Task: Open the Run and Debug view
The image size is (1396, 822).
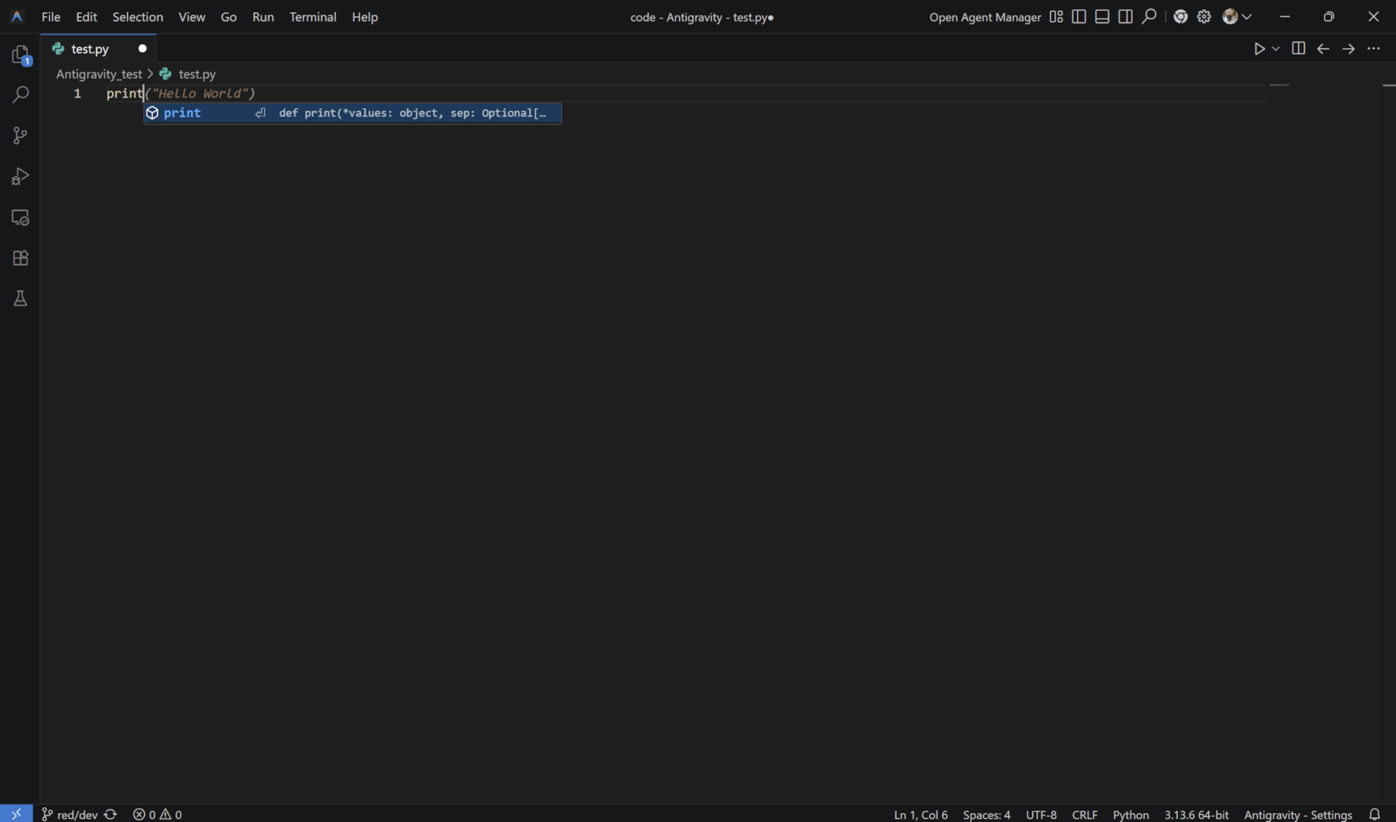Action: coord(20,176)
